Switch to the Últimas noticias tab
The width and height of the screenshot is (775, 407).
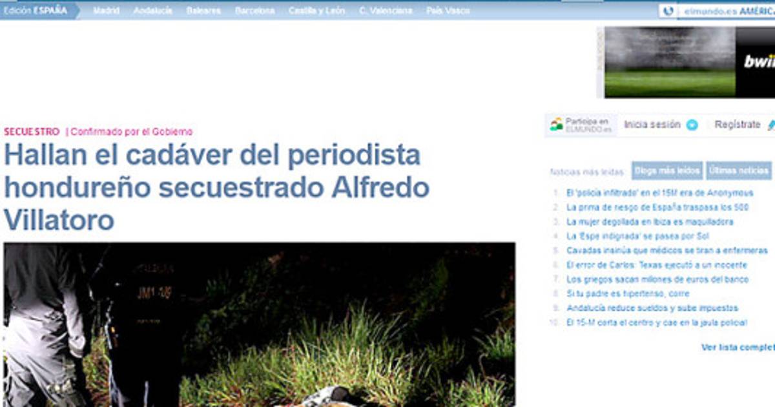click(x=739, y=171)
